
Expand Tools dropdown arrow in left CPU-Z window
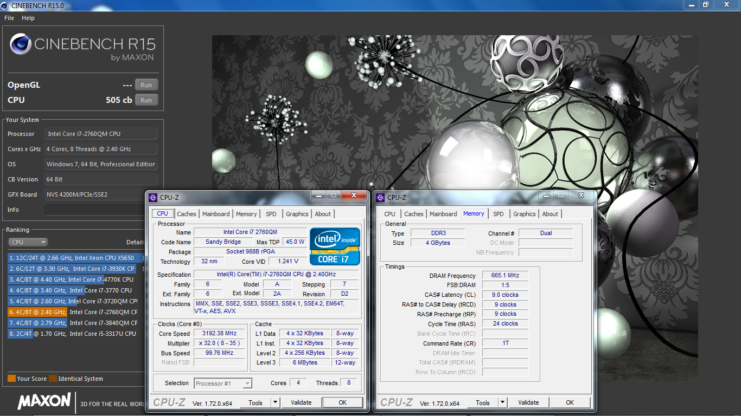click(x=275, y=402)
